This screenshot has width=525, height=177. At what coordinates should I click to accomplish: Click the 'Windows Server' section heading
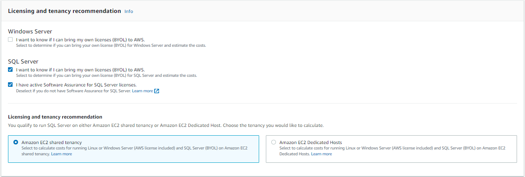[x=30, y=31]
